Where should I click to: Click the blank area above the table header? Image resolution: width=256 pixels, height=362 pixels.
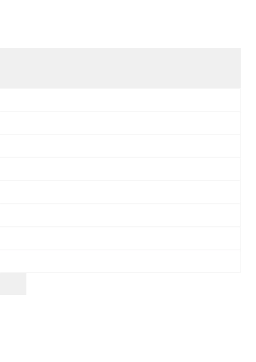120,24
